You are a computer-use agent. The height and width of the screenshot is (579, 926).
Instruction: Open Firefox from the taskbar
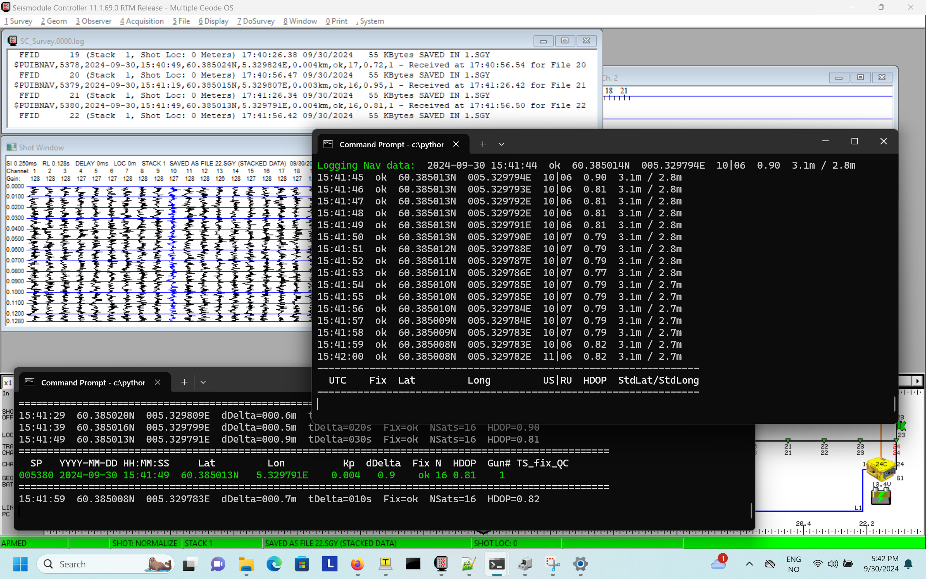tap(357, 564)
